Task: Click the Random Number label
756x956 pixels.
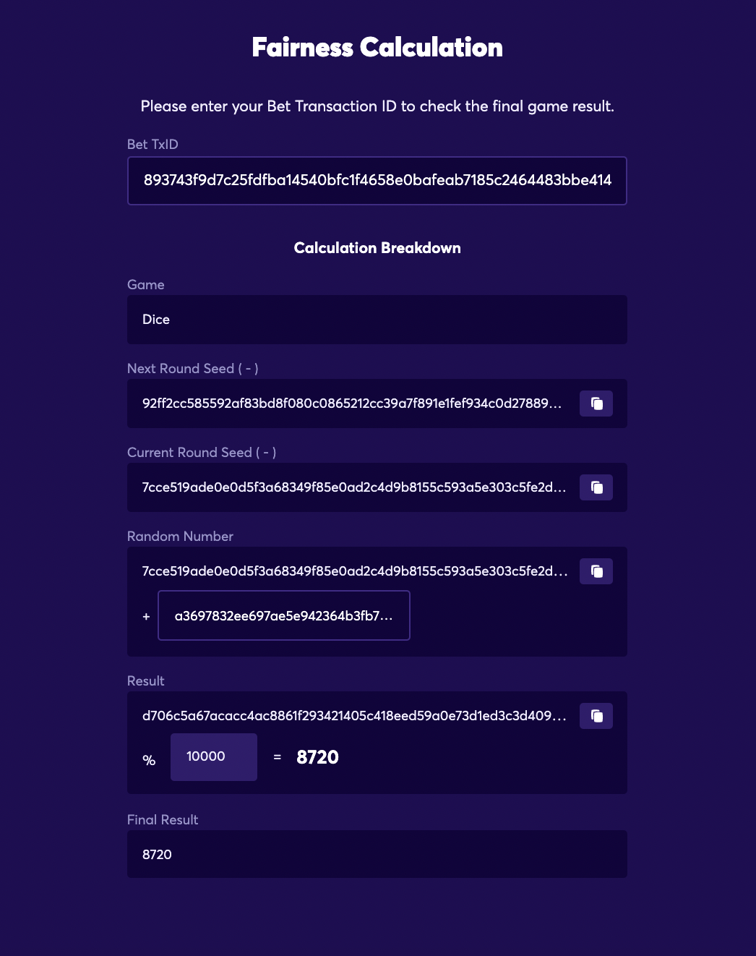Action: tap(180, 537)
